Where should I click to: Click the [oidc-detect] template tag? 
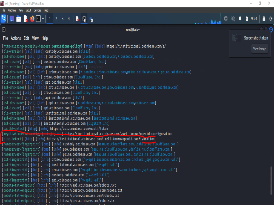[13, 139]
